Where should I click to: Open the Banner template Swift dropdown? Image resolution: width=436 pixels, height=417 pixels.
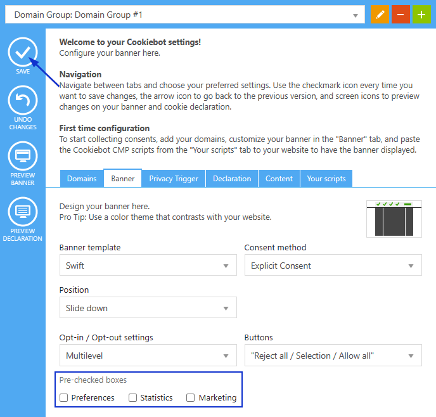click(x=148, y=265)
